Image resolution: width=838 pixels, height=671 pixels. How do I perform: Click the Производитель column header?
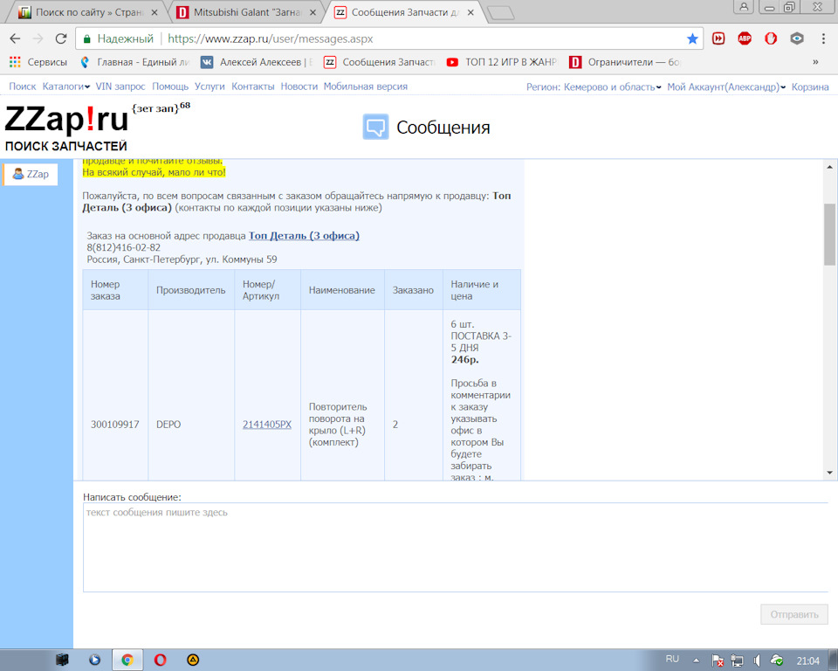[x=191, y=290]
